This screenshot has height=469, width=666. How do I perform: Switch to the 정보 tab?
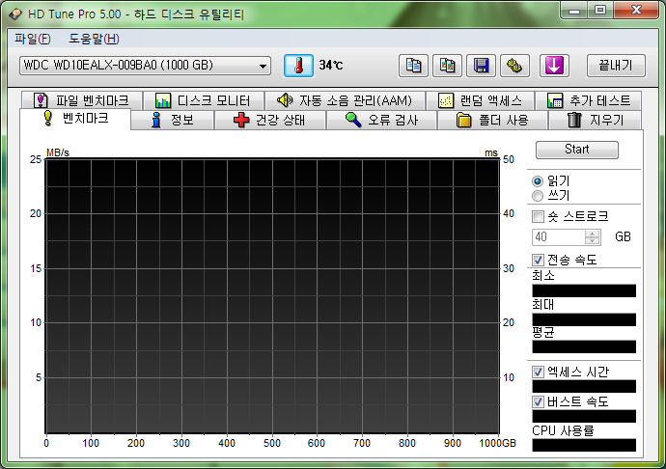pos(173,121)
